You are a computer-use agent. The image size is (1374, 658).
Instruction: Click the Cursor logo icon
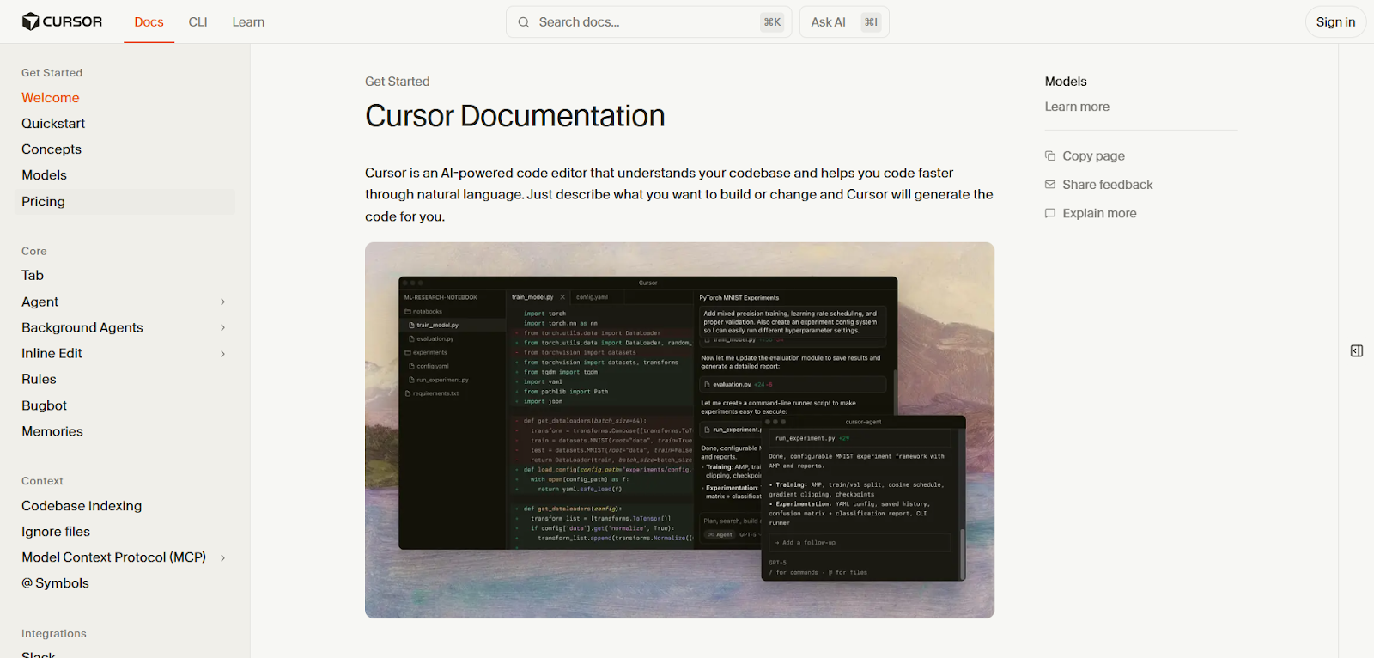[30, 21]
